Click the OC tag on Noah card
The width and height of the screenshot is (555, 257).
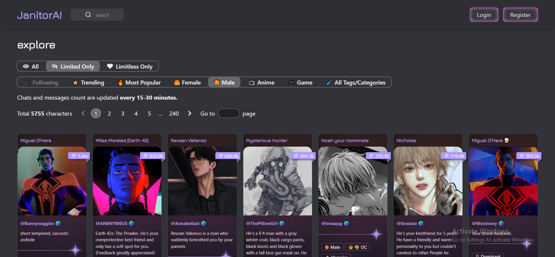pyautogui.click(x=358, y=247)
